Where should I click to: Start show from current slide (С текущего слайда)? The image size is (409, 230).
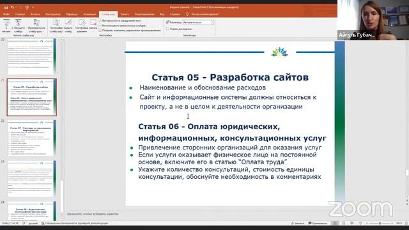tap(19, 26)
